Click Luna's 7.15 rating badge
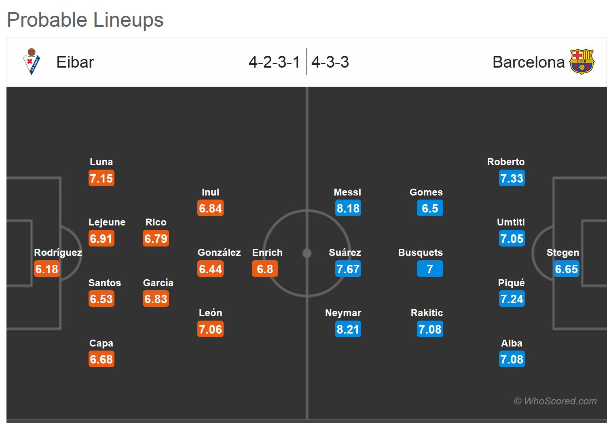609x423 pixels. click(101, 179)
